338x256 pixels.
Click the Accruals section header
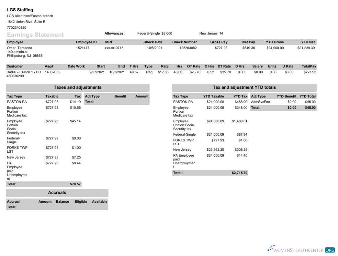(57, 193)
